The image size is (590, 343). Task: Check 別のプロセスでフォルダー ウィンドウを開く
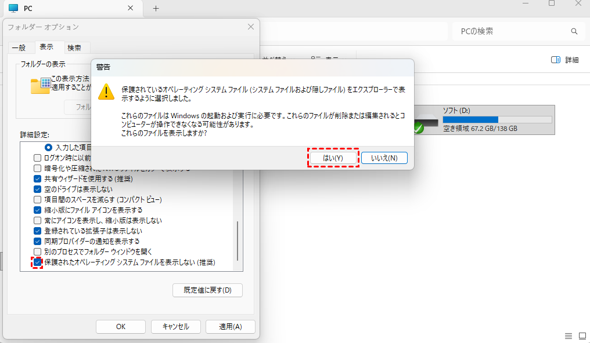coord(38,251)
